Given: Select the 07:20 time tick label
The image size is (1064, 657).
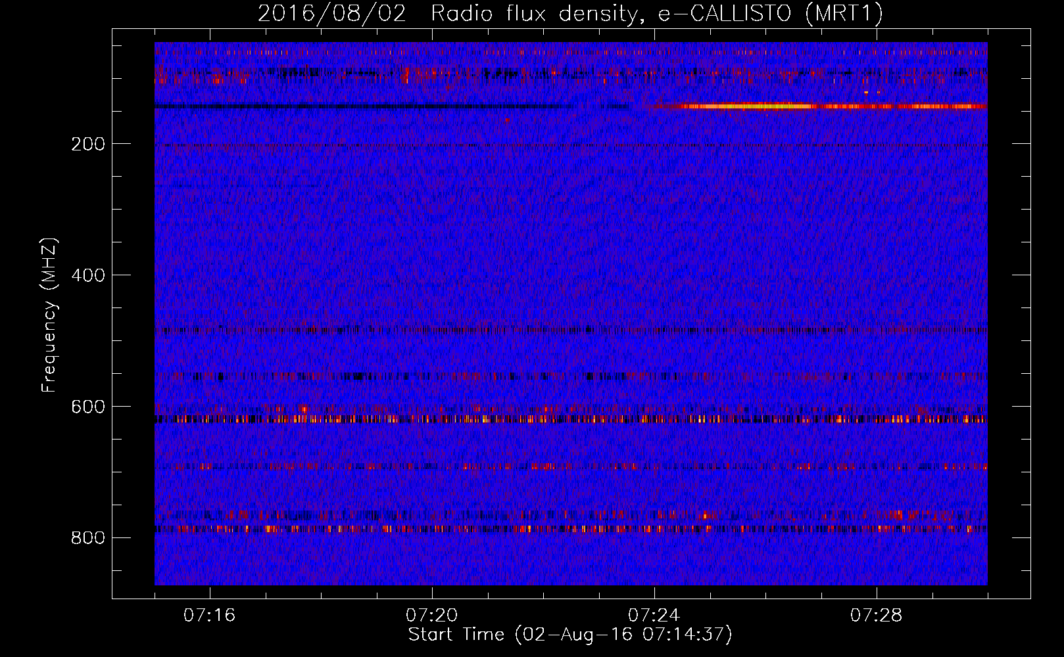Looking at the screenshot, I should (x=431, y=616).
